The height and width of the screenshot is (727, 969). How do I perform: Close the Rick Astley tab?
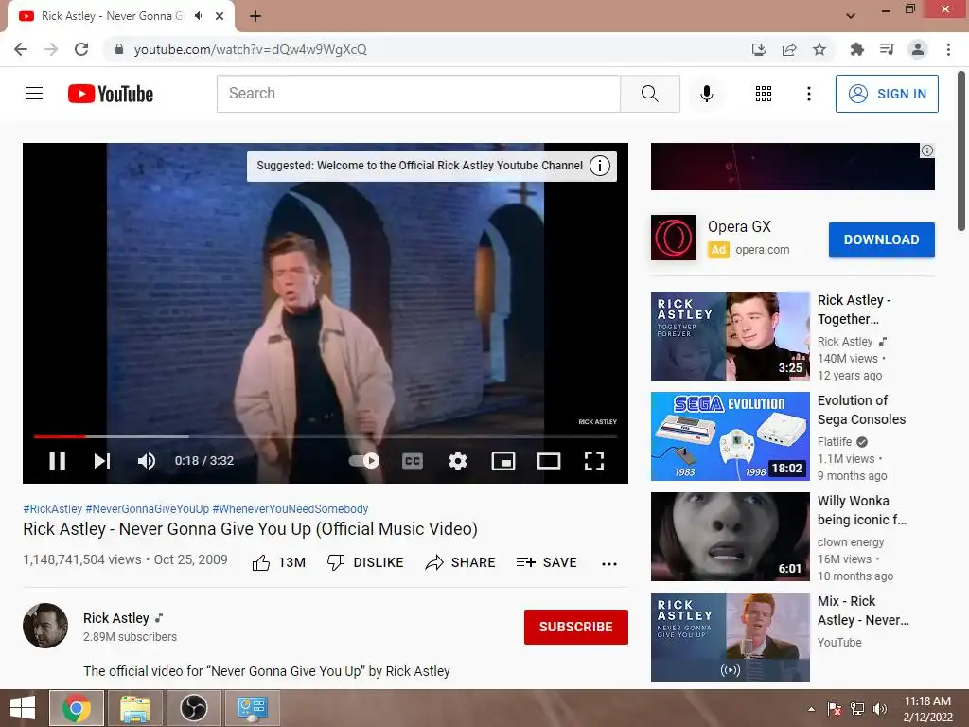pos(220,16)
